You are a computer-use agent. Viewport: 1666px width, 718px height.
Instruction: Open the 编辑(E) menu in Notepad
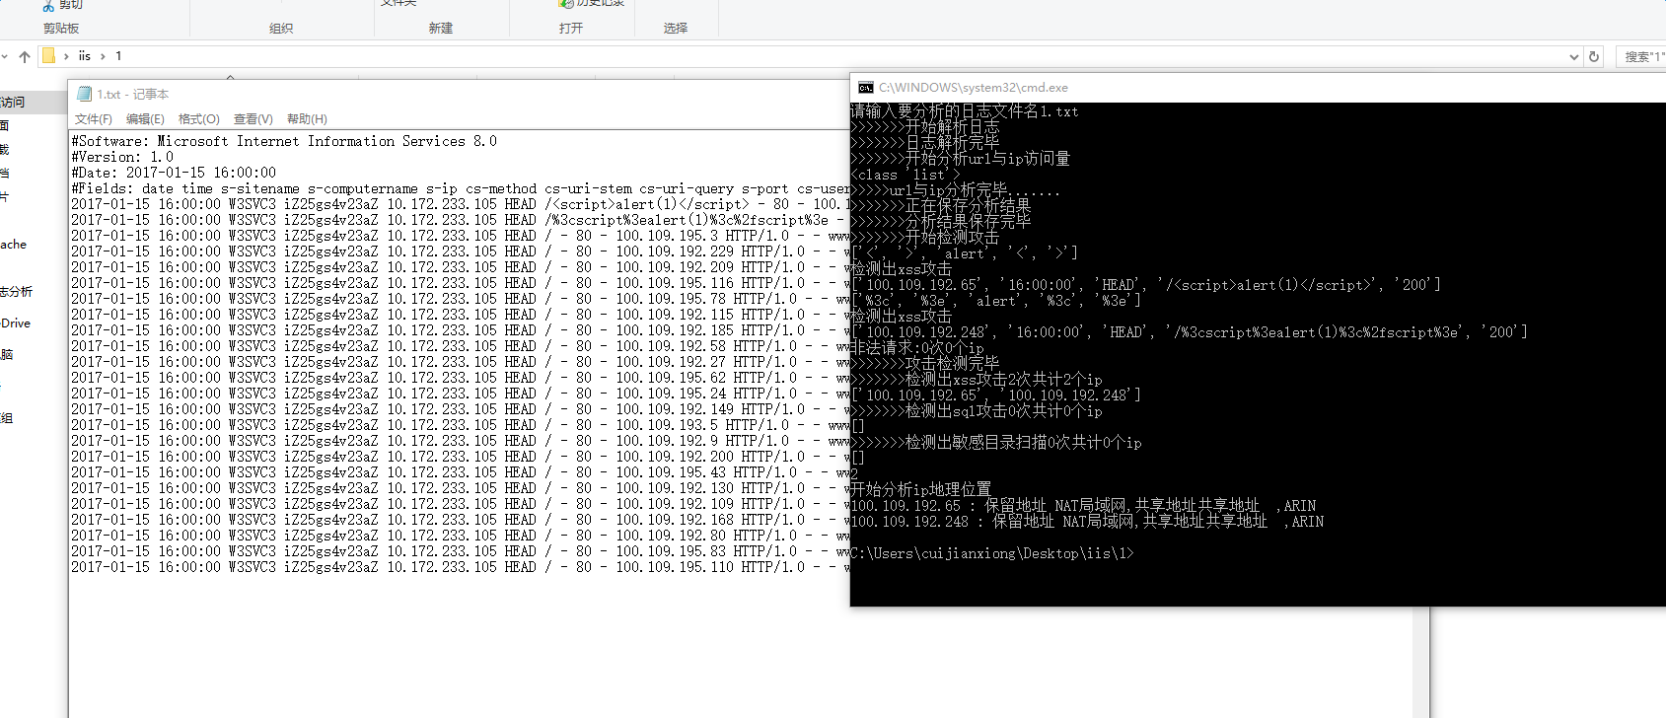[x=145, y=118]
